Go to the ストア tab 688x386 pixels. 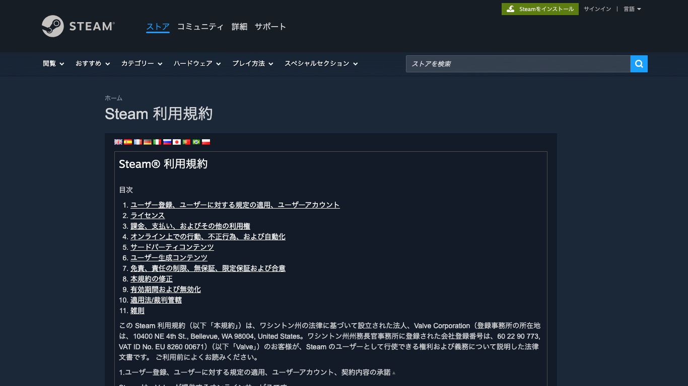pos(158,27)
